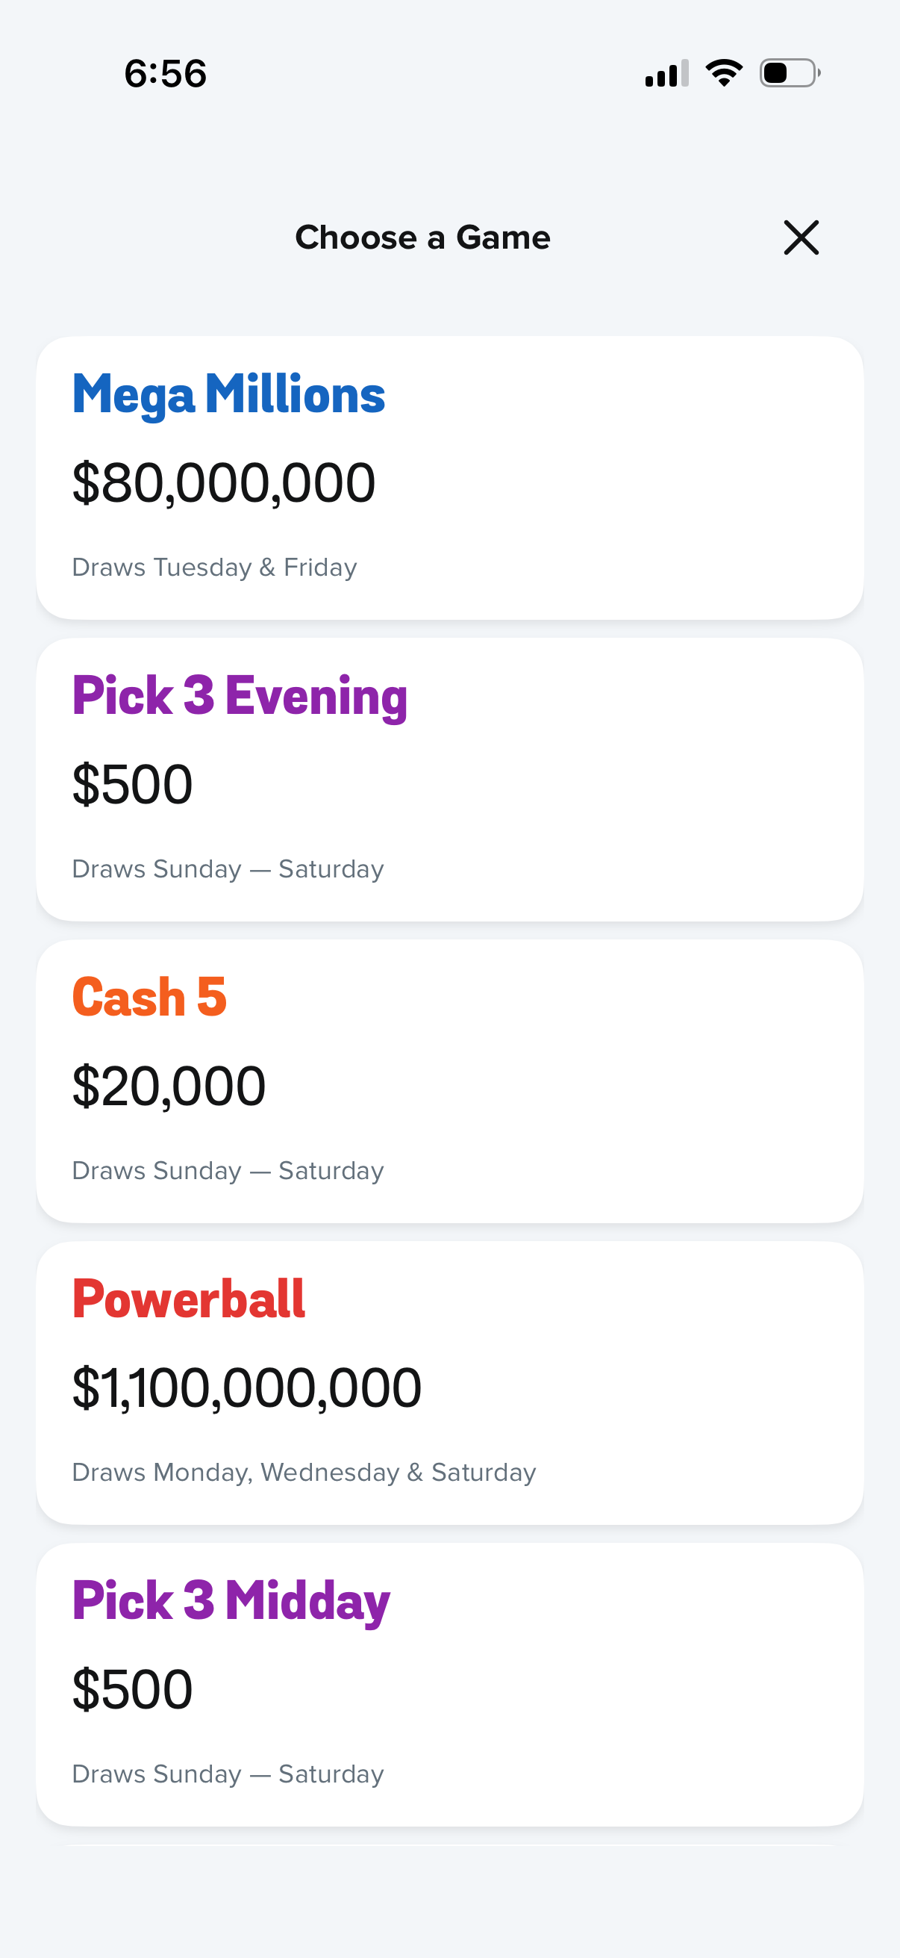Tap the cellular signal bars icon
Image resolution: width=900 pixels, height=1958 pixels.
pos(666,74)
